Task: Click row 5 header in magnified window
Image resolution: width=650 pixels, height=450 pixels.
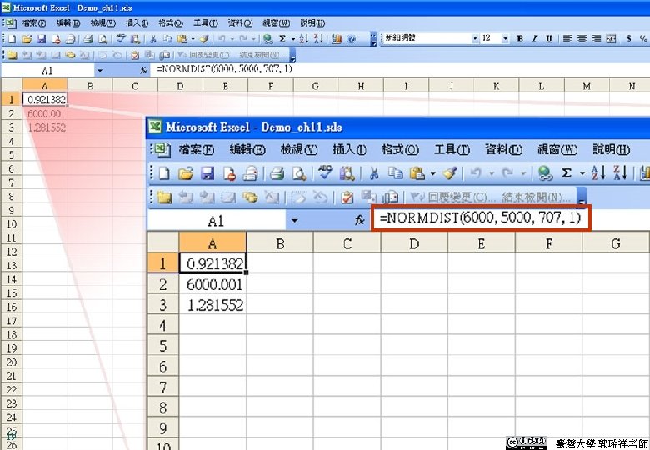Action: click(x=163, y=345)
